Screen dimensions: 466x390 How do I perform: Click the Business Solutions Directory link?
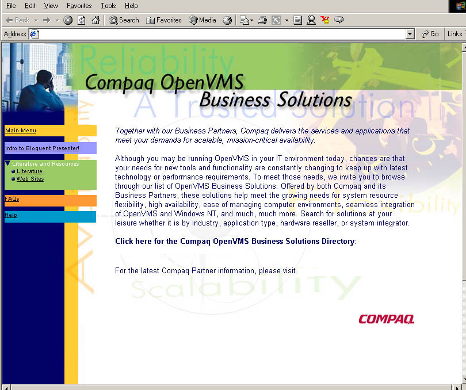click(235, 241)
